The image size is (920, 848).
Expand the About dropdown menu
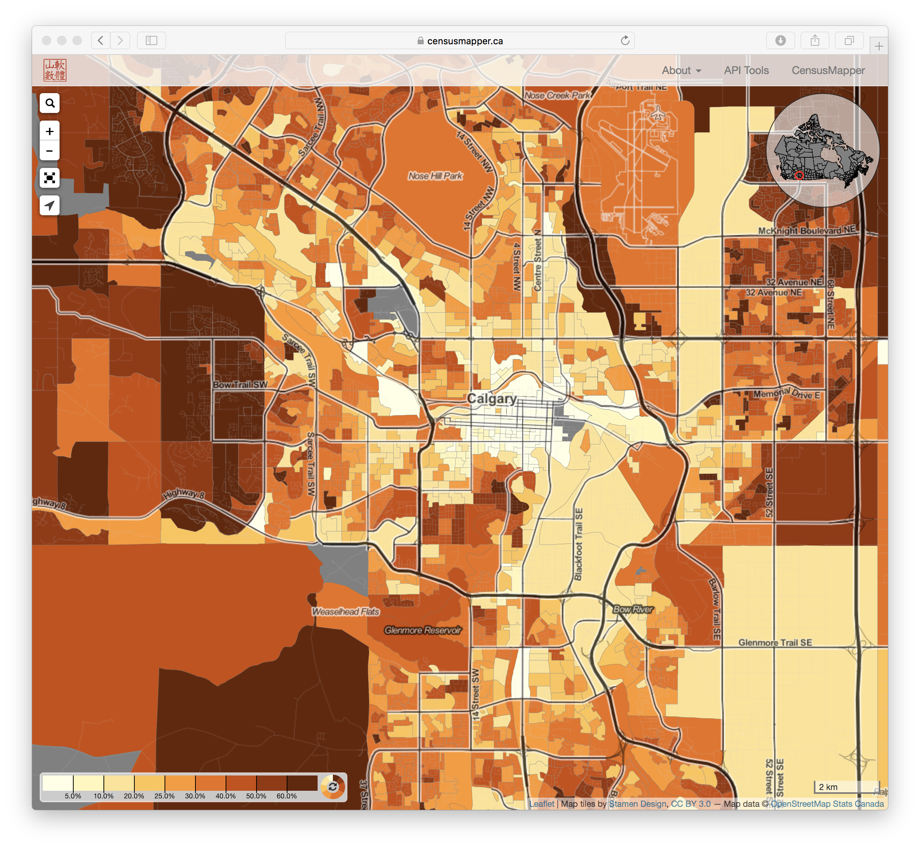[x=681, y=70]
